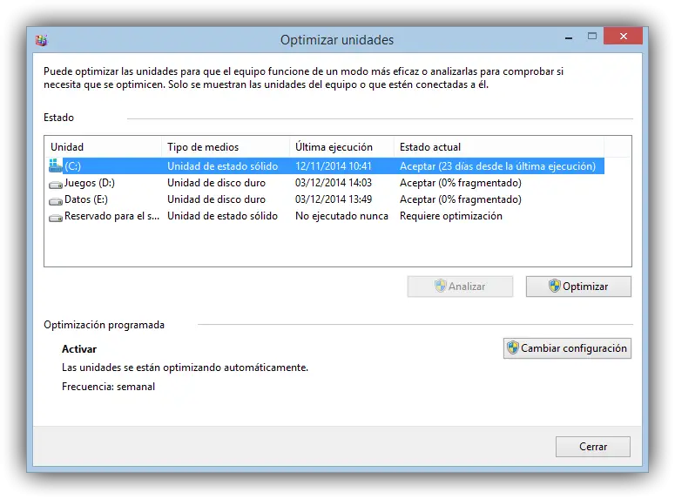Sort by the Unidad column header
Image resolution: width=675 pixels, height=499 pixels.
(103, 147)
